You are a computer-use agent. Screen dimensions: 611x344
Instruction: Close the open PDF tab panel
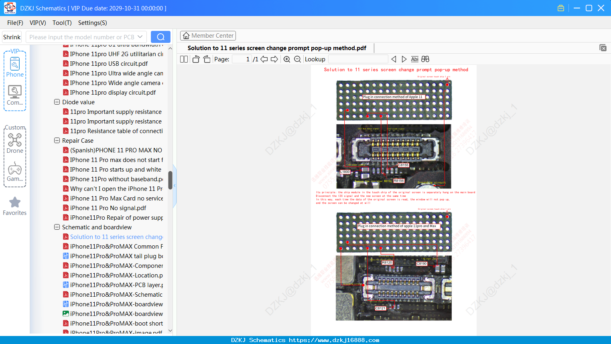click(x=603, y=48)
